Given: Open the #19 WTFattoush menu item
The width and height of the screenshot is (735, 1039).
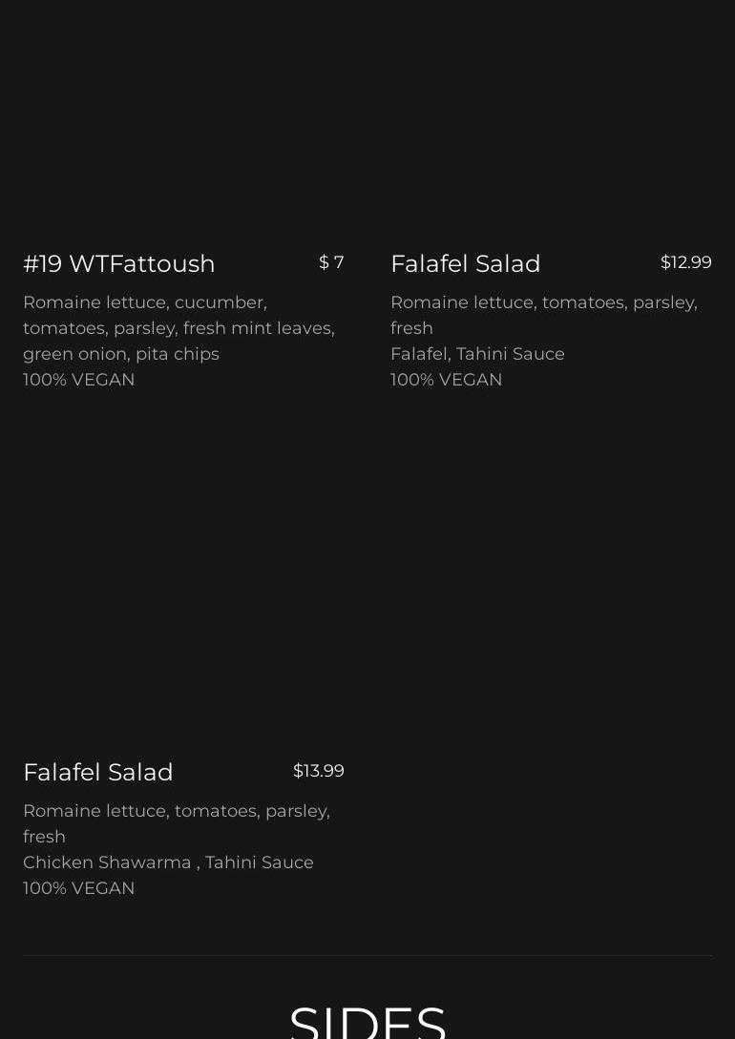Looking at the screenshot, I should pos(119,264).
